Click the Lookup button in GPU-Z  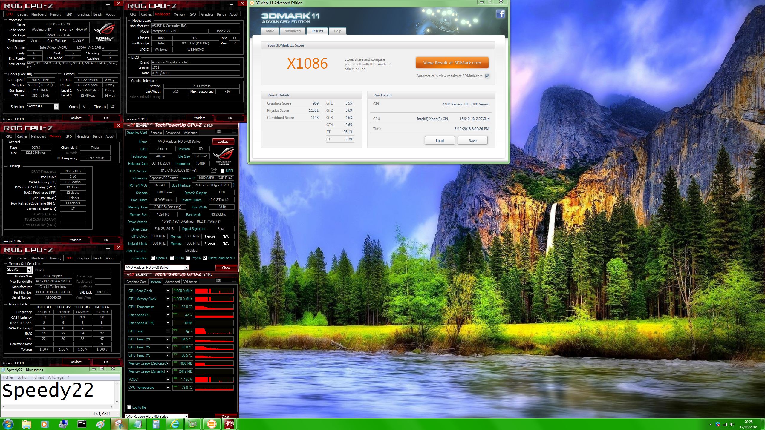coord(223,142)
